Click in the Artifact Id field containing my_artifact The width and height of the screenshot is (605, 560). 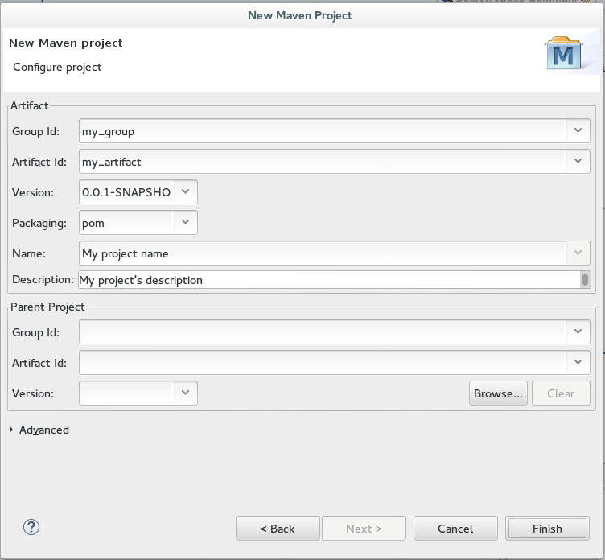(323, 162)
